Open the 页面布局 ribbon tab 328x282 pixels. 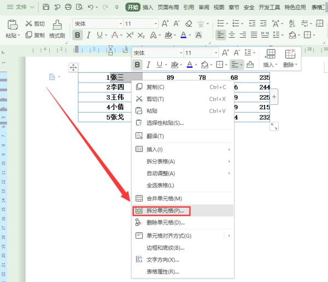[x=168, y=7]
